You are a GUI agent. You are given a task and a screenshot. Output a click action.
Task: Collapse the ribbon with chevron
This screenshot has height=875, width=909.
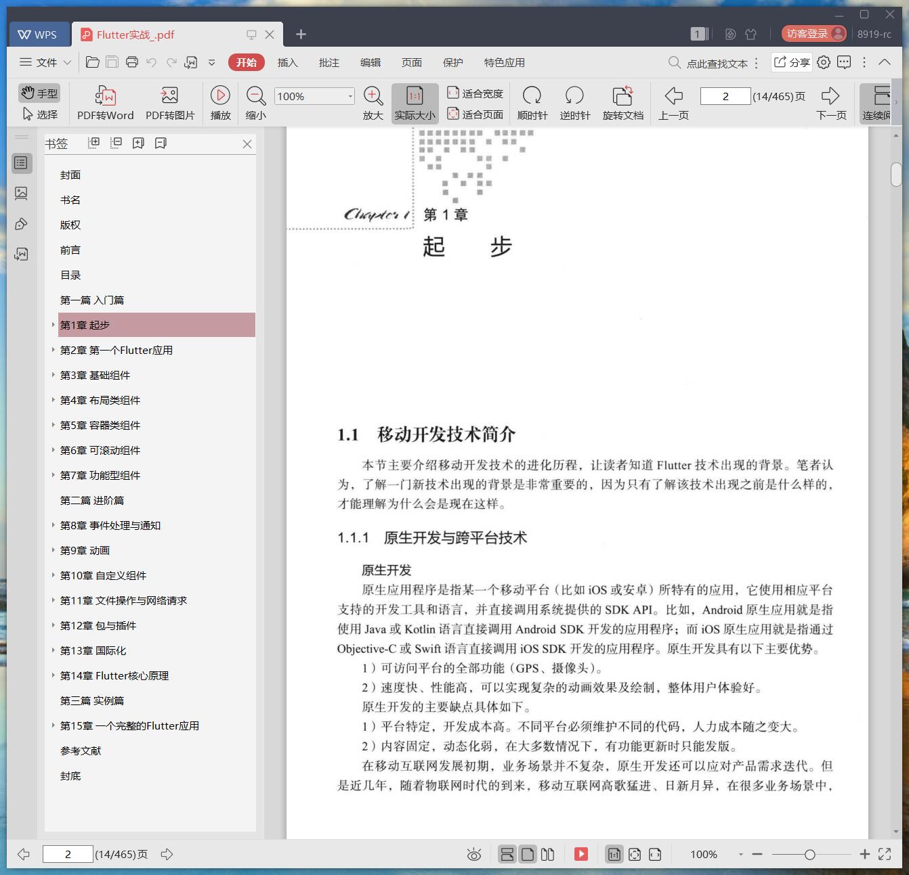(x=885, y=62)
